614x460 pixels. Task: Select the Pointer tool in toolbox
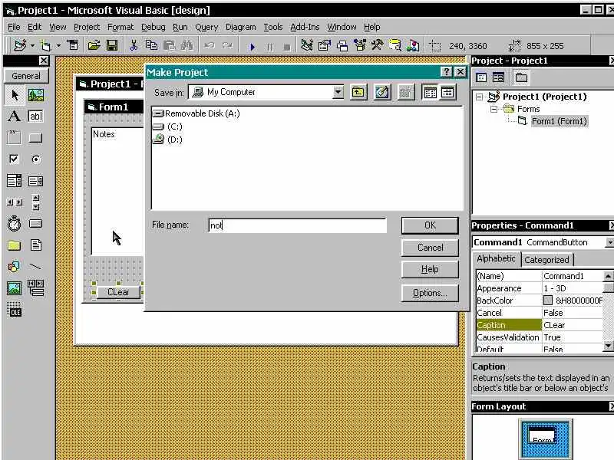(x=15, y=94)
